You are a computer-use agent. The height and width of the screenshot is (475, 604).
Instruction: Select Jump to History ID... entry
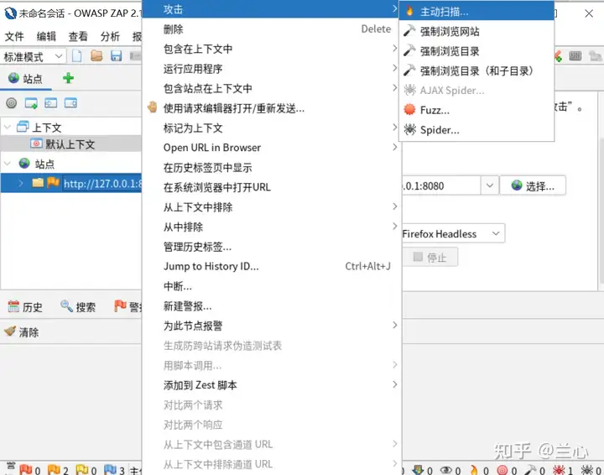pyautogui.click(x=272, y=266)
